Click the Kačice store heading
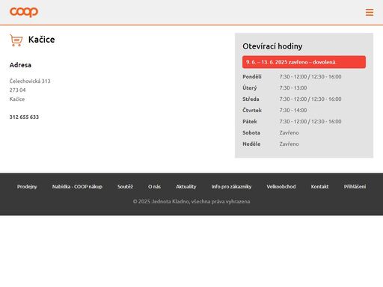Image resolution: width=383 pixels, height=287 pixels. (x=41, y=40)
